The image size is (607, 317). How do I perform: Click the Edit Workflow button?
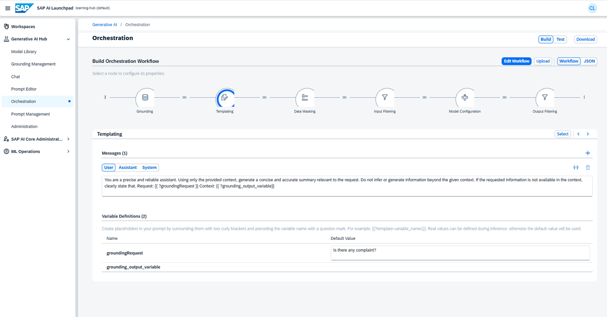tap(516, 61)
